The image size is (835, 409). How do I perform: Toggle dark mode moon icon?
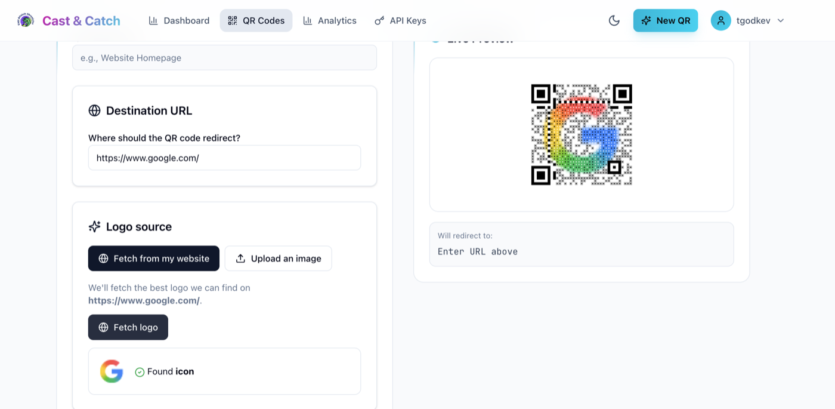pos(614,20)
